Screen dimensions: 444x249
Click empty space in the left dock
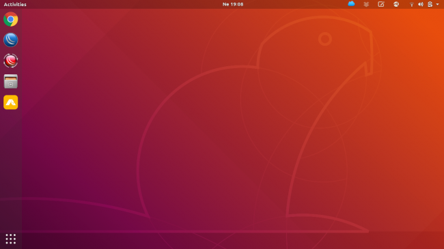11,170
